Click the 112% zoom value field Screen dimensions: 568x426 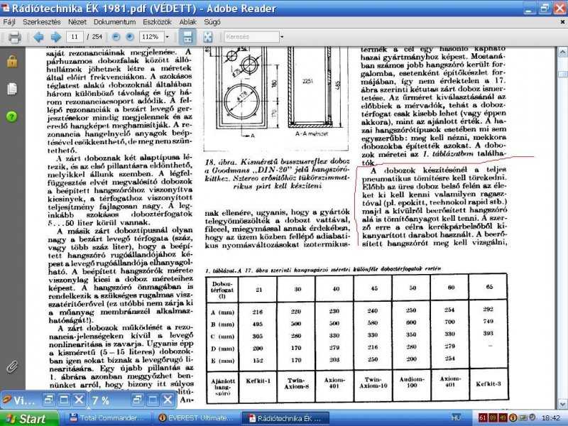[151, 37]
